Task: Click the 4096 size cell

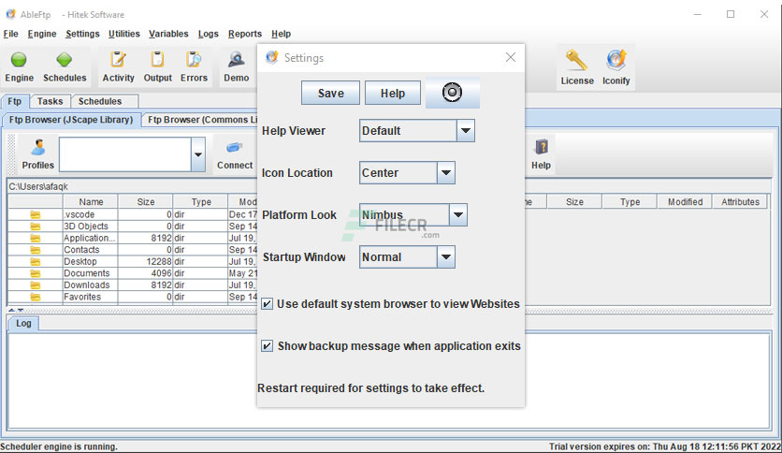Action: click(x=146, y=273)
